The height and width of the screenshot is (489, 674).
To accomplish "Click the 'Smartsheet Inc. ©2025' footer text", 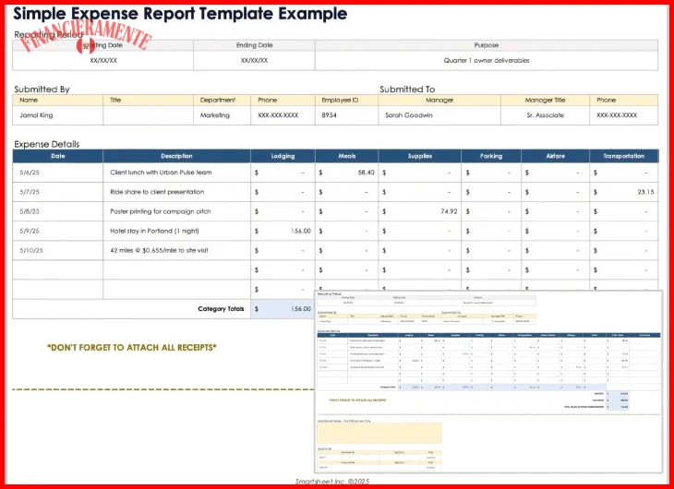I will click(x=332, y=482).
